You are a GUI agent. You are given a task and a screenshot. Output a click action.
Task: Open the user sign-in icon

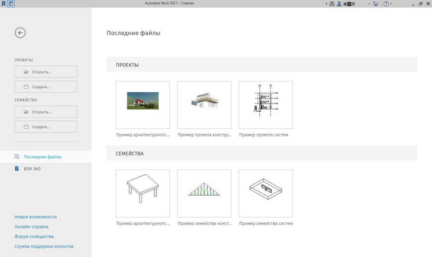[339, 4]
